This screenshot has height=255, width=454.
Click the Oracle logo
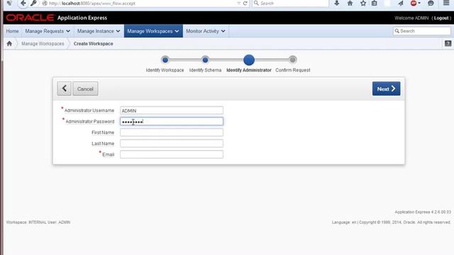[30, 18]
